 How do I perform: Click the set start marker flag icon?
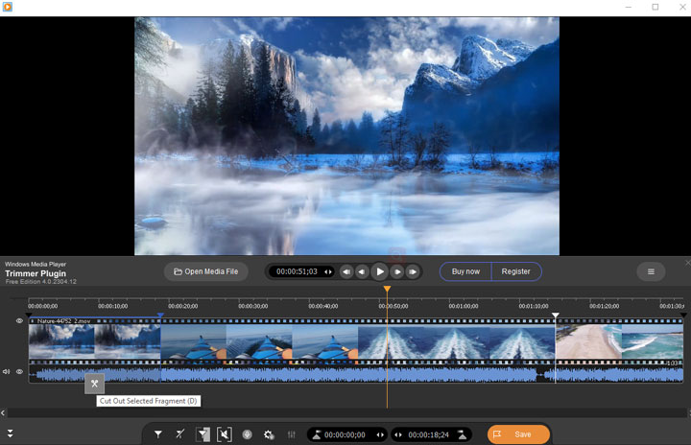click(317, 434)
